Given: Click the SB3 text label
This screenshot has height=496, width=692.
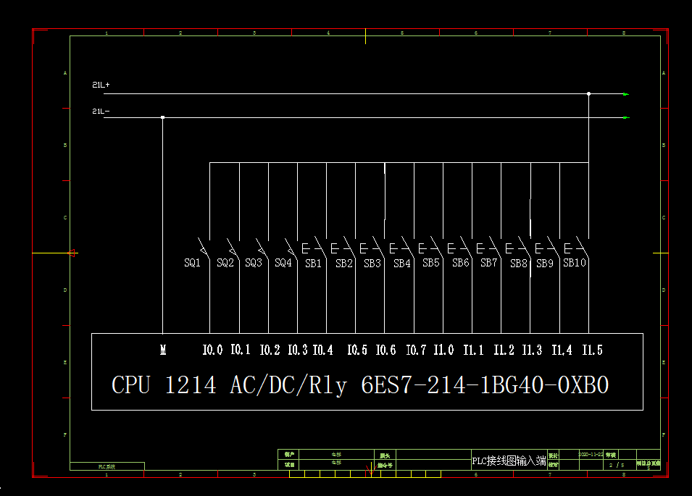Looking at the screenshot, I should 372,264.
